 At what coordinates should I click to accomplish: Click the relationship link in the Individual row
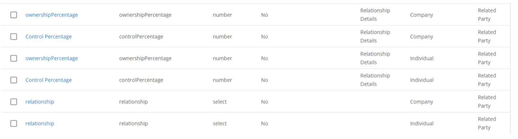(40, 123)
